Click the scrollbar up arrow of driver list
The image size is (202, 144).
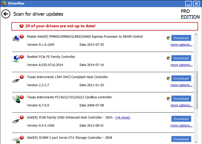pos(196,34)
